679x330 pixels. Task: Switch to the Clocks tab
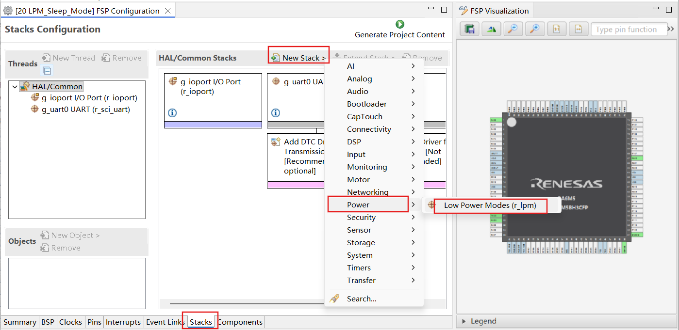tap(70, 322)
